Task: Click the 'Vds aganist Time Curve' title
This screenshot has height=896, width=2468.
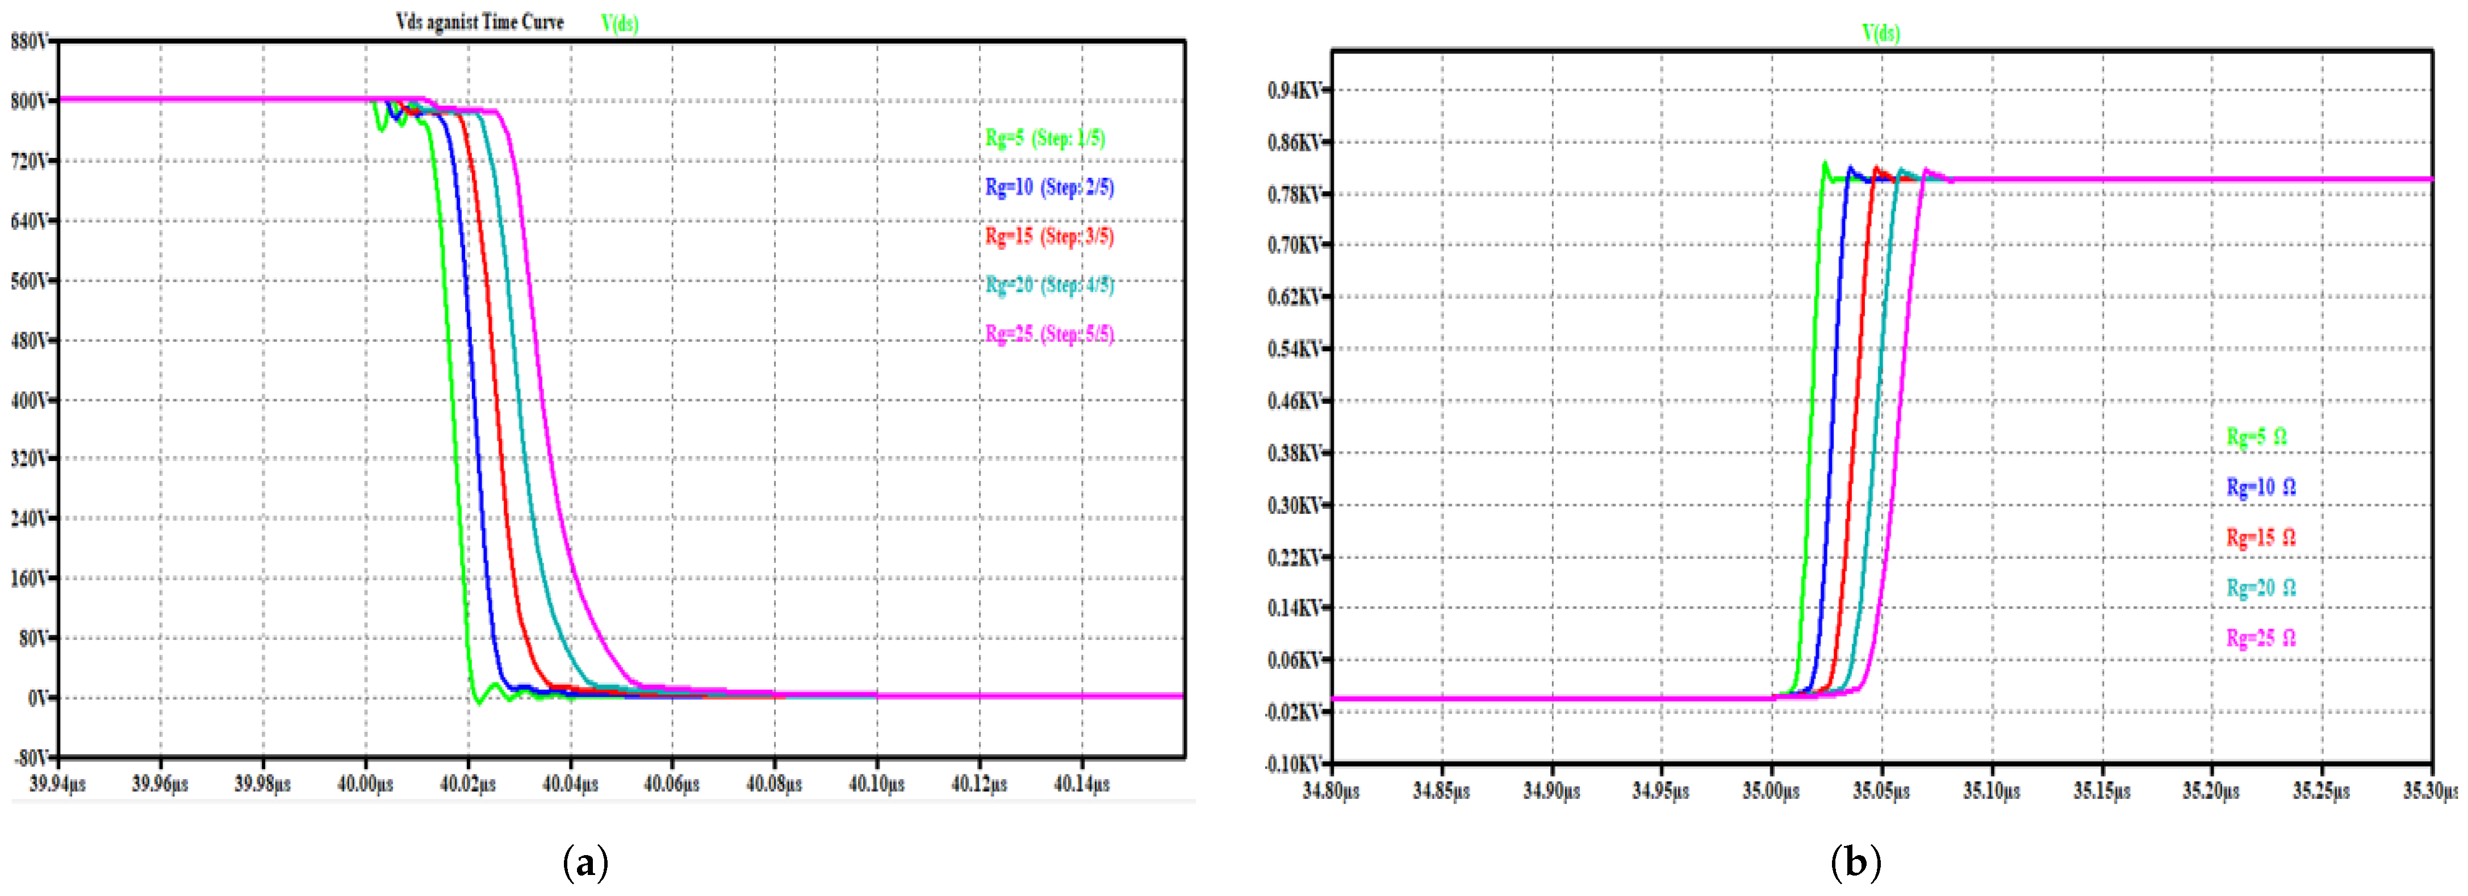Action: pos(480,22)
